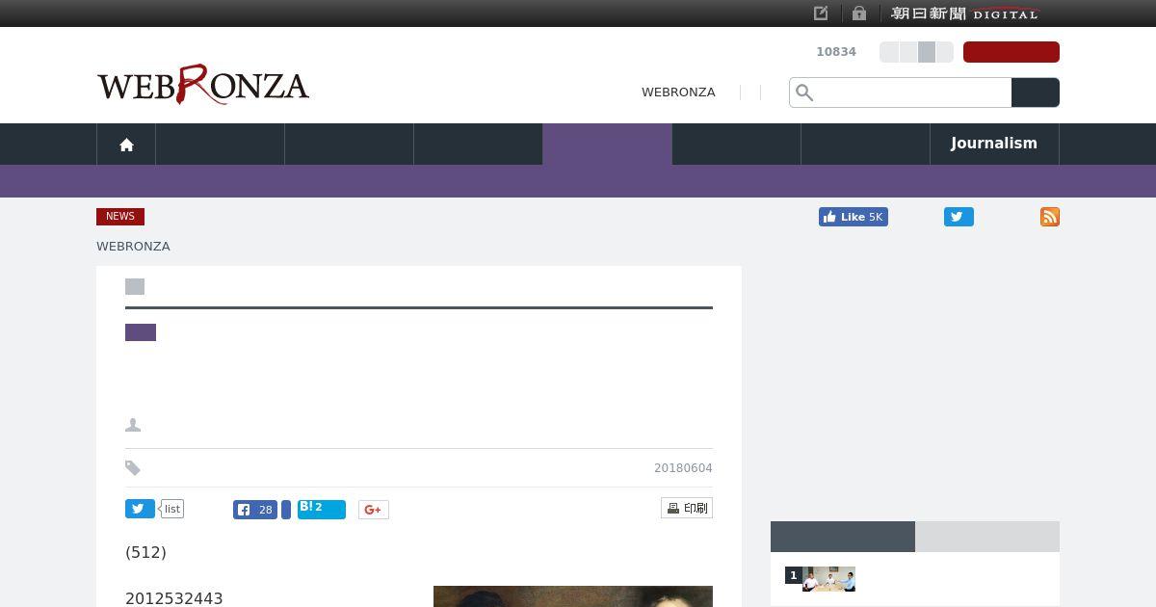The height and width of the screenshot is (607, 1156).
Task: Switch to the light gray ranking tab
Action: [987, 537]
